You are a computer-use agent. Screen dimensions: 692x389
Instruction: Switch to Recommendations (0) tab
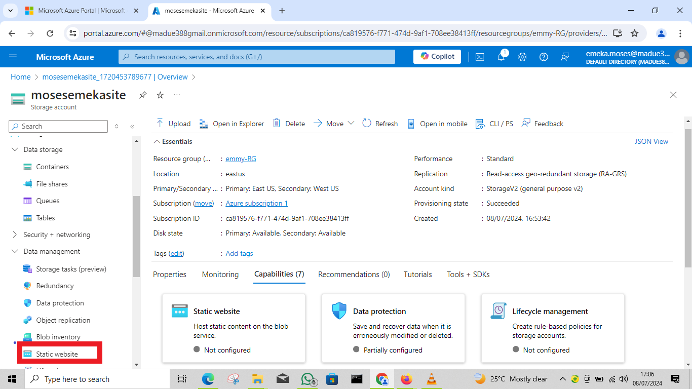(354, 275)
